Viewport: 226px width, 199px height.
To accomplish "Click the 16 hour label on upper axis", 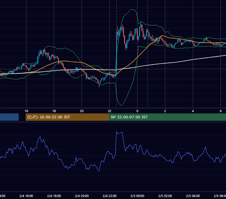I will click(26, 111).
